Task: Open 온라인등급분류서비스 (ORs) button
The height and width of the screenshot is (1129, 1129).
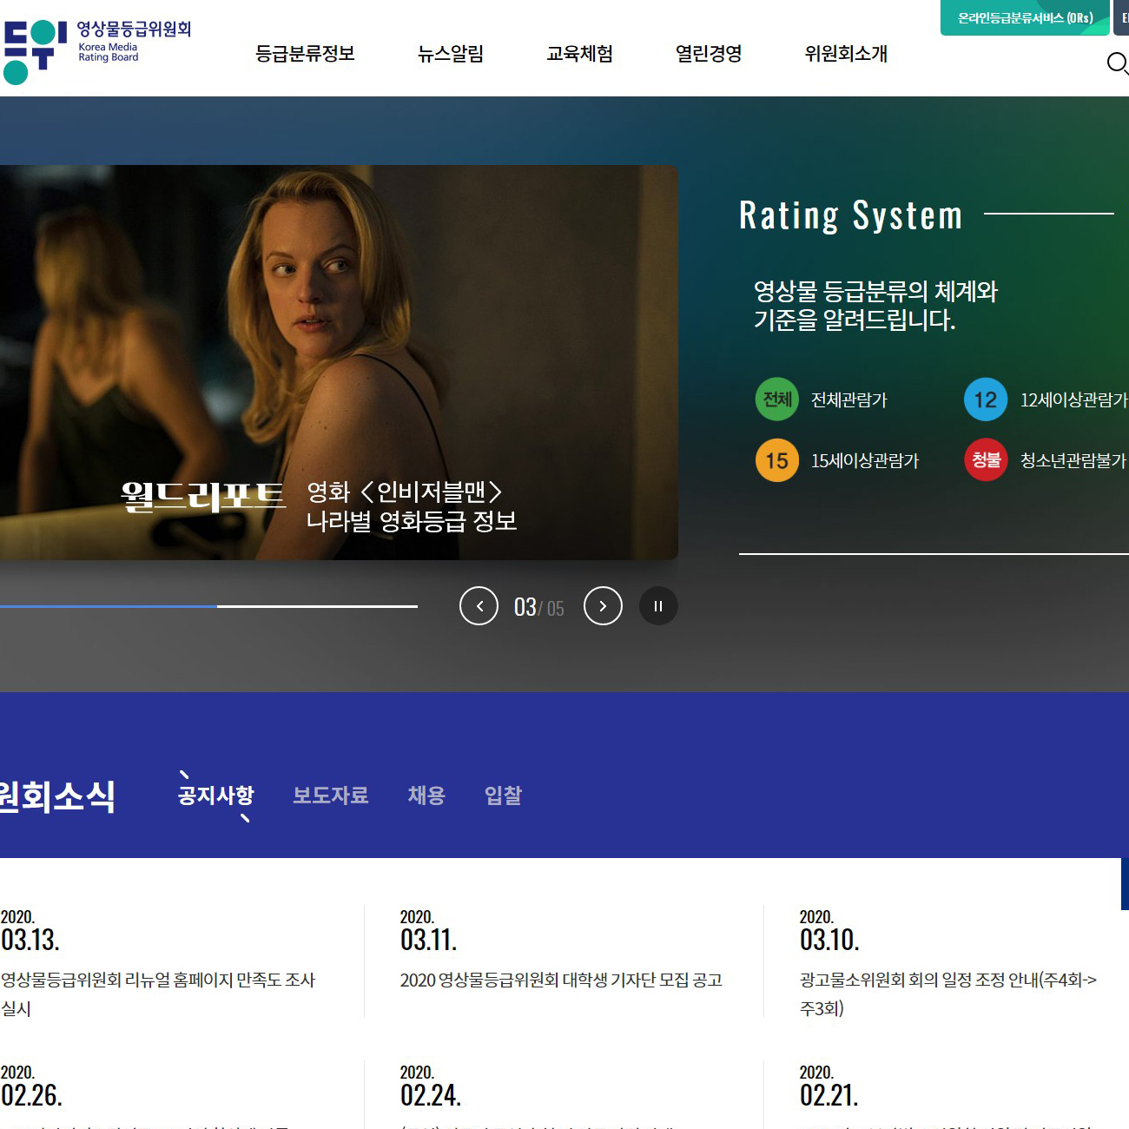Action: coord(1024,18)
